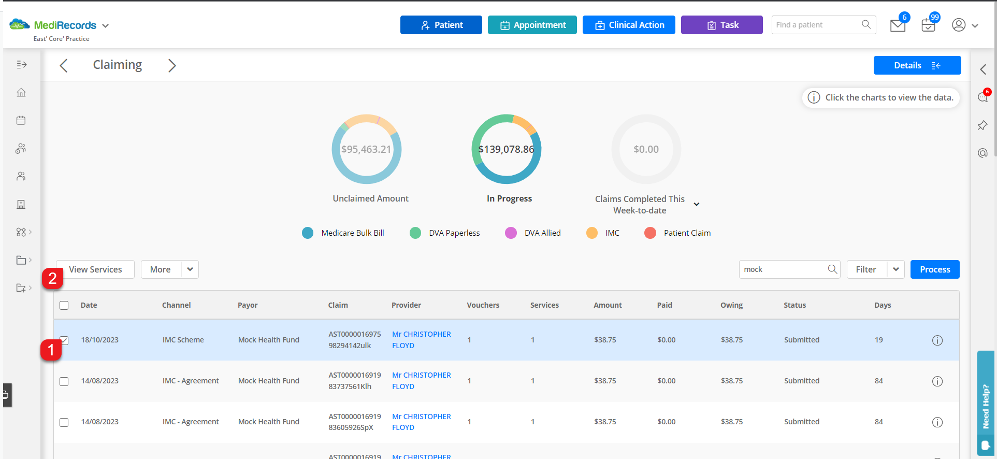
Task: Sort table by Date column header
Action: click(89, 305)
